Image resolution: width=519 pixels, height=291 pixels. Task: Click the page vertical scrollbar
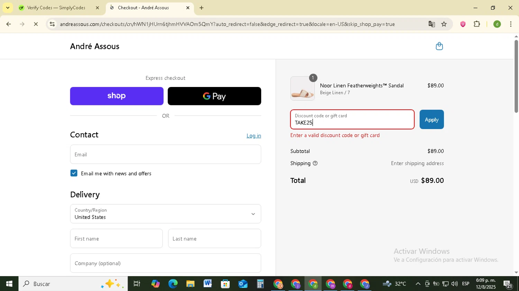coord(516,76)
